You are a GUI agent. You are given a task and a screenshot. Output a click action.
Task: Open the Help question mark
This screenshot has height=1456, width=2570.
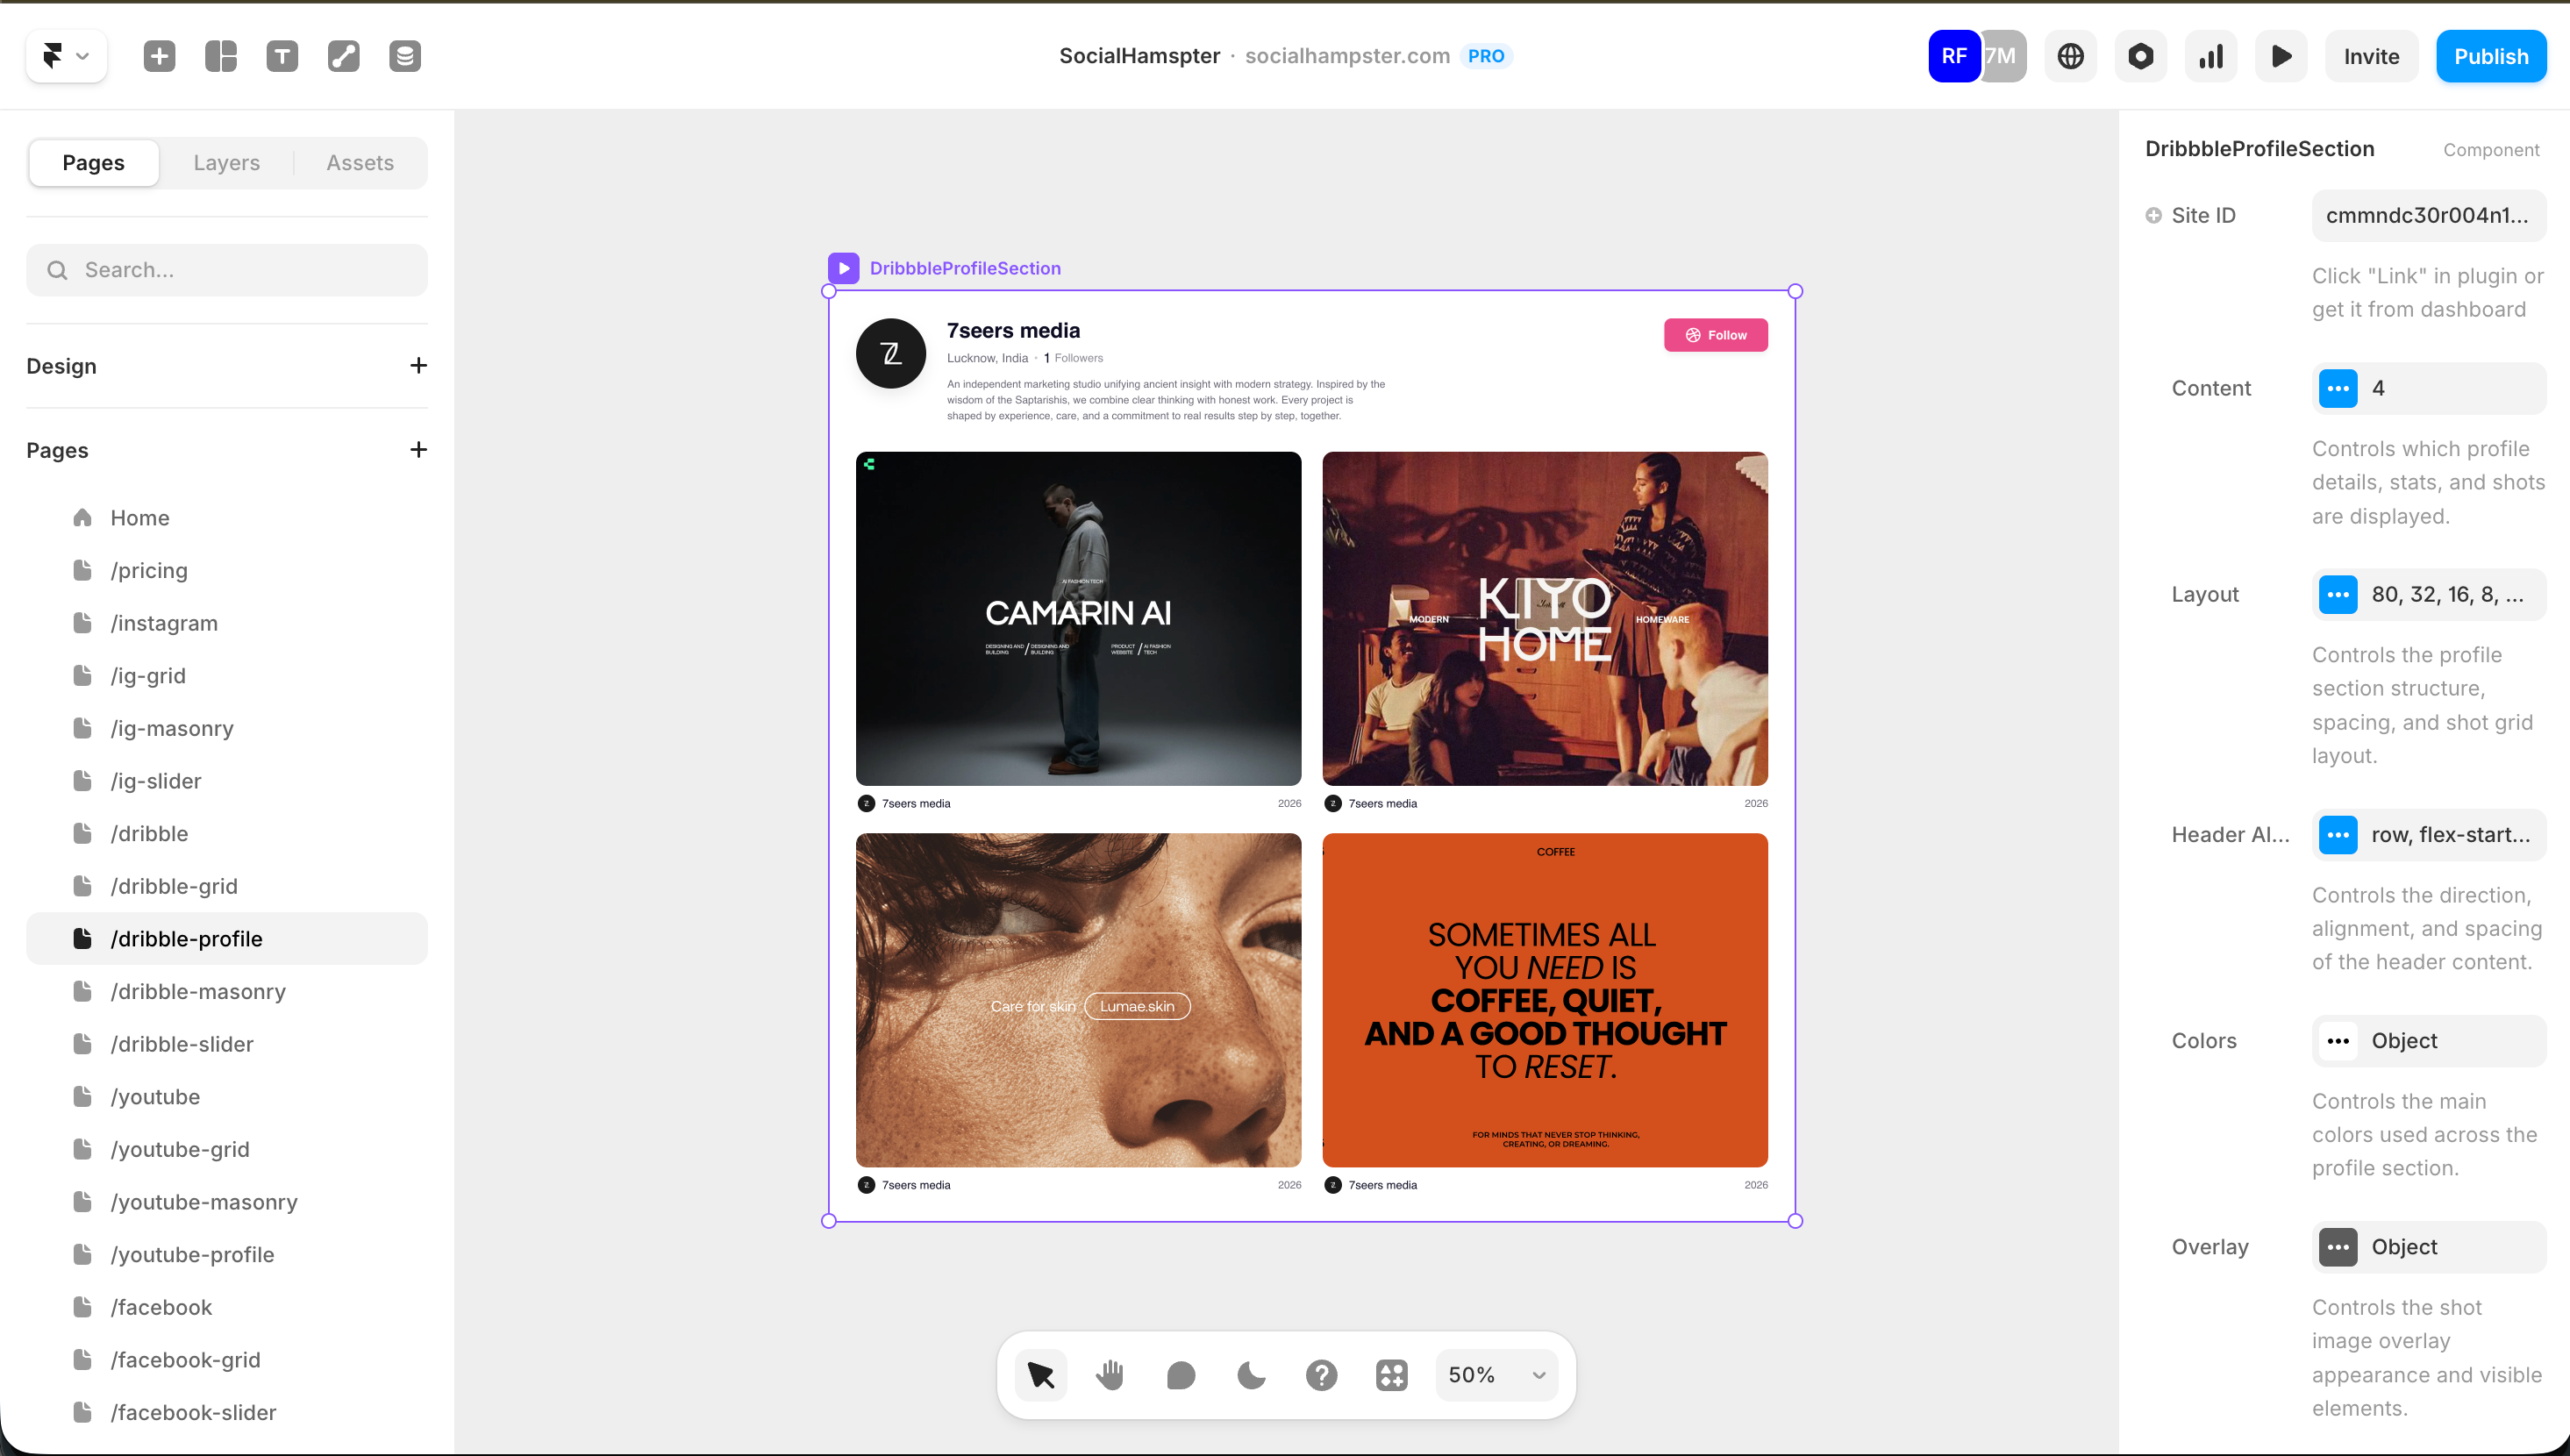pyautogui.click(x=1321, y=1376)
